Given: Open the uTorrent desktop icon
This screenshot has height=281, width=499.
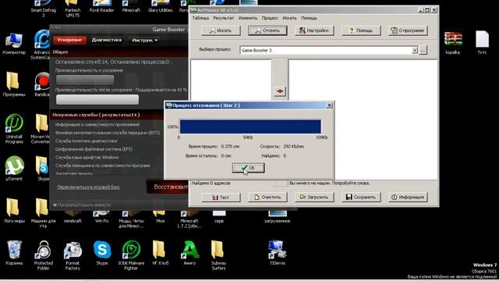Looking at the screenshot, I should [14, 169].
